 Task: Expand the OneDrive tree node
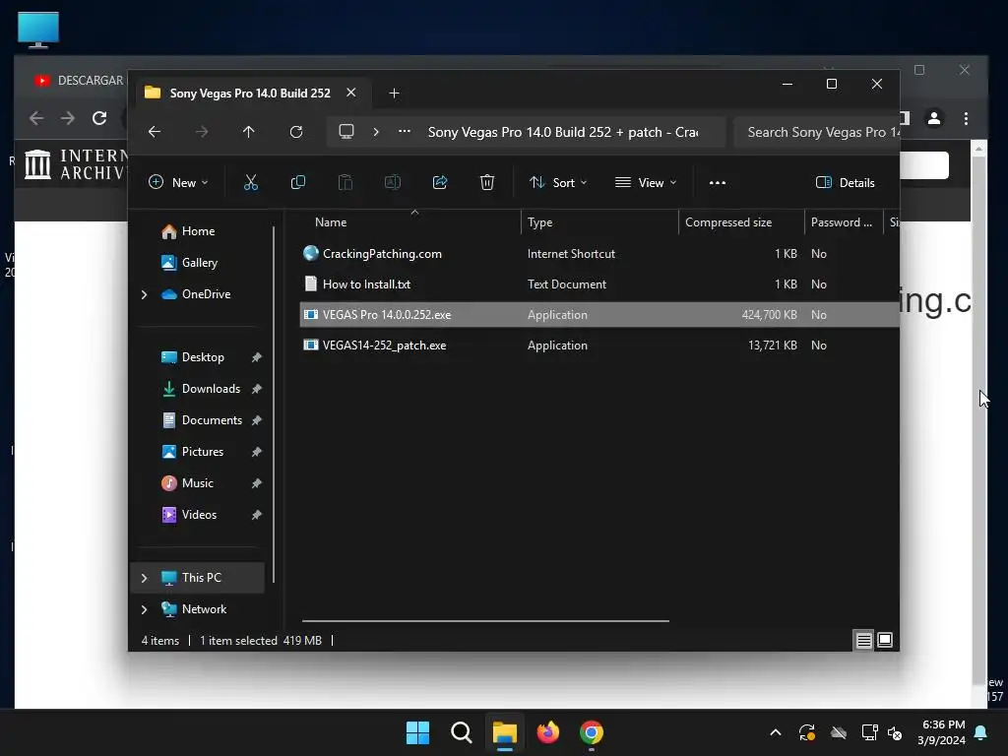(144, 294)
